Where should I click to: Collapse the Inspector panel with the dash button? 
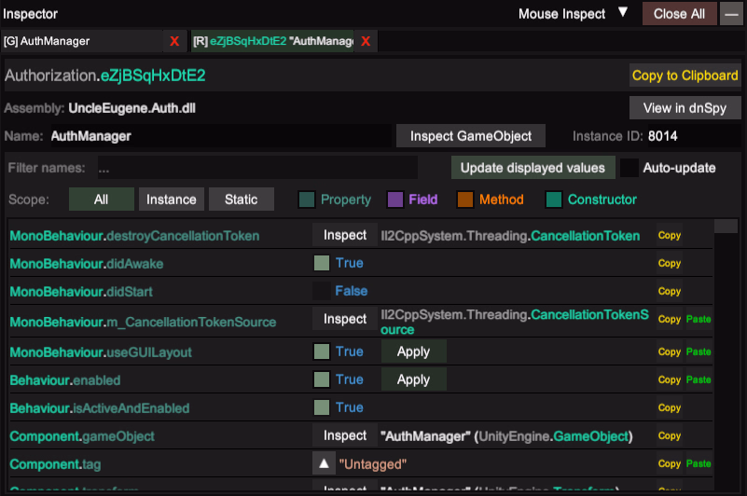[731, 14]
